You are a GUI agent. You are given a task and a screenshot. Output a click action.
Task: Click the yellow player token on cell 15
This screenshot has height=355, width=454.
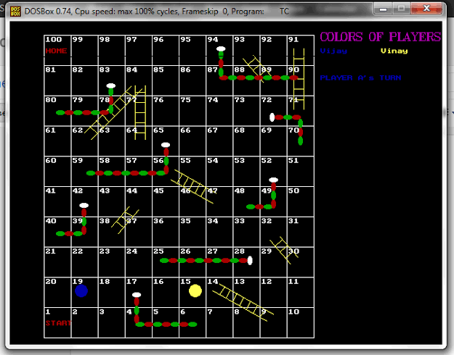pos(195,291)
